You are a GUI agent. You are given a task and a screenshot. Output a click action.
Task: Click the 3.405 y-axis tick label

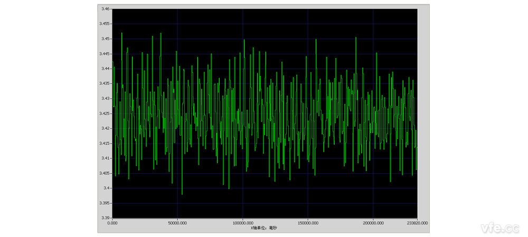(x=105, y=173)
